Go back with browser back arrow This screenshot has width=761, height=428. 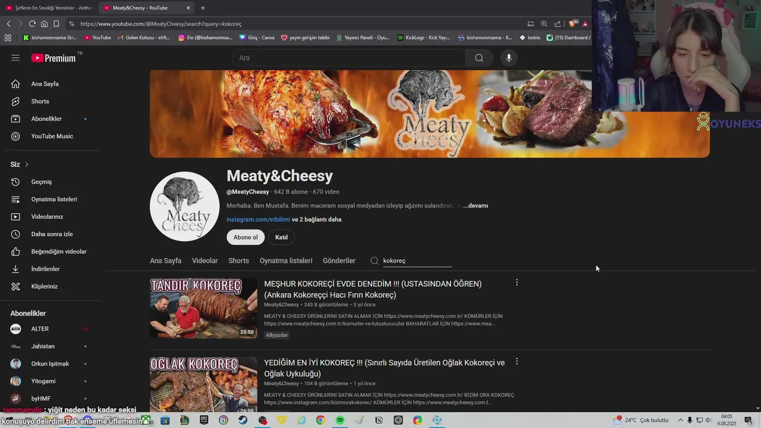[x=8, y=24]
